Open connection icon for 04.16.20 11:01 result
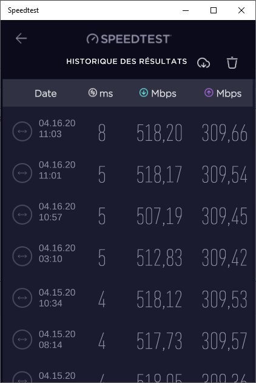The height and width of the screenshot is (383, 256). (x=22, y=173)
